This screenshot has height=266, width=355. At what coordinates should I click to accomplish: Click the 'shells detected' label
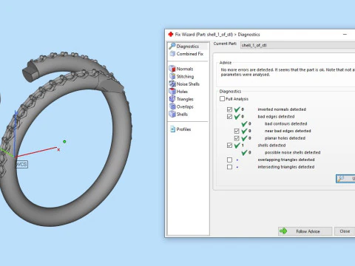271,146
